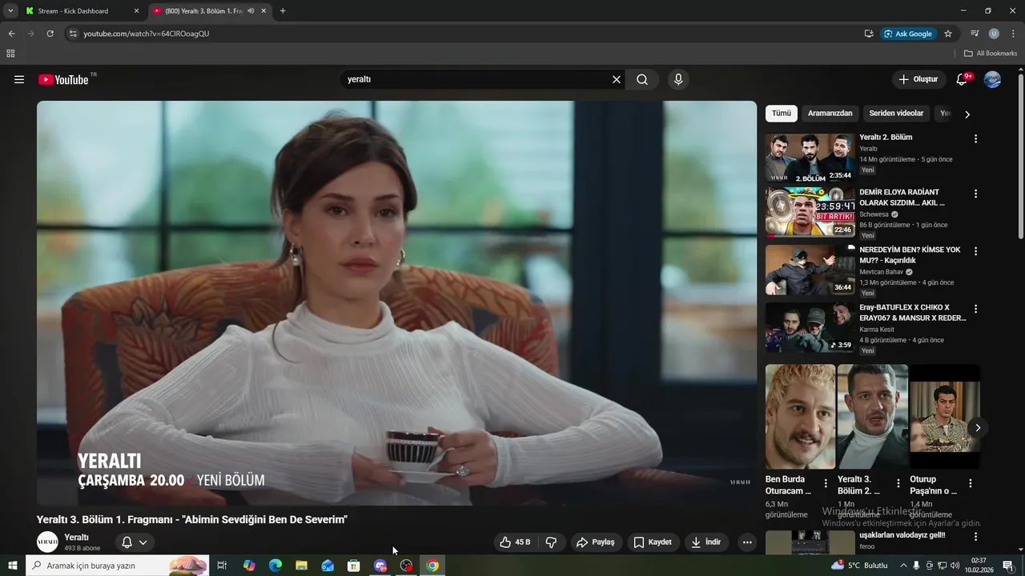Image resolution: width=1025 pixels, height=576 pixels.
Task: Open the account avatar menu
Action: [992, 79]
